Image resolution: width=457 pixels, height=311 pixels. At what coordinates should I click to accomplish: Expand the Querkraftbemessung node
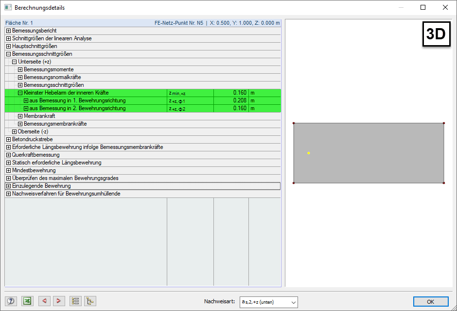point(8,155)
